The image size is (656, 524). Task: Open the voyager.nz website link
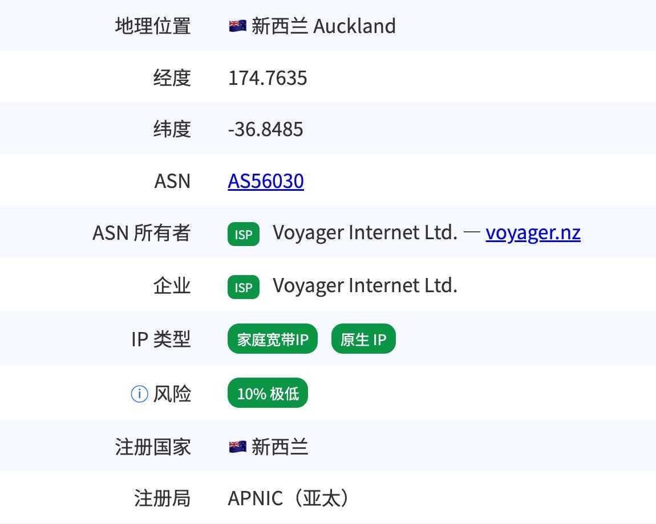[533, 233]
